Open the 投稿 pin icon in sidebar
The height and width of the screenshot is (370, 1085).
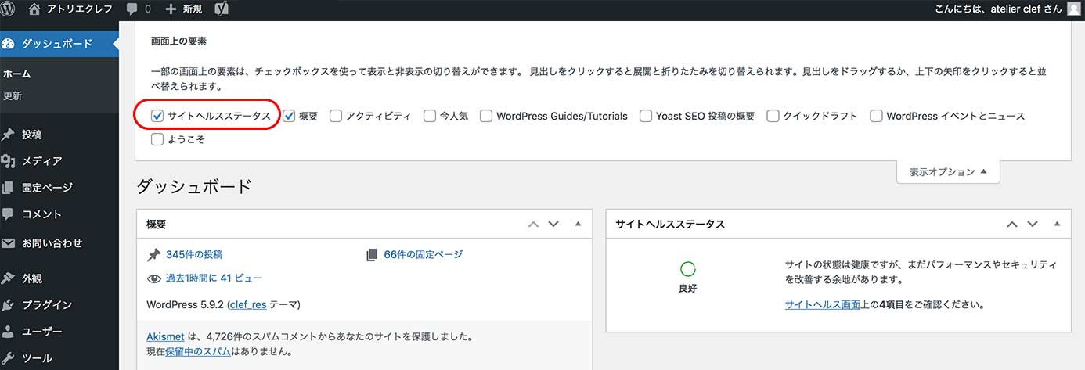click(9, 135)
